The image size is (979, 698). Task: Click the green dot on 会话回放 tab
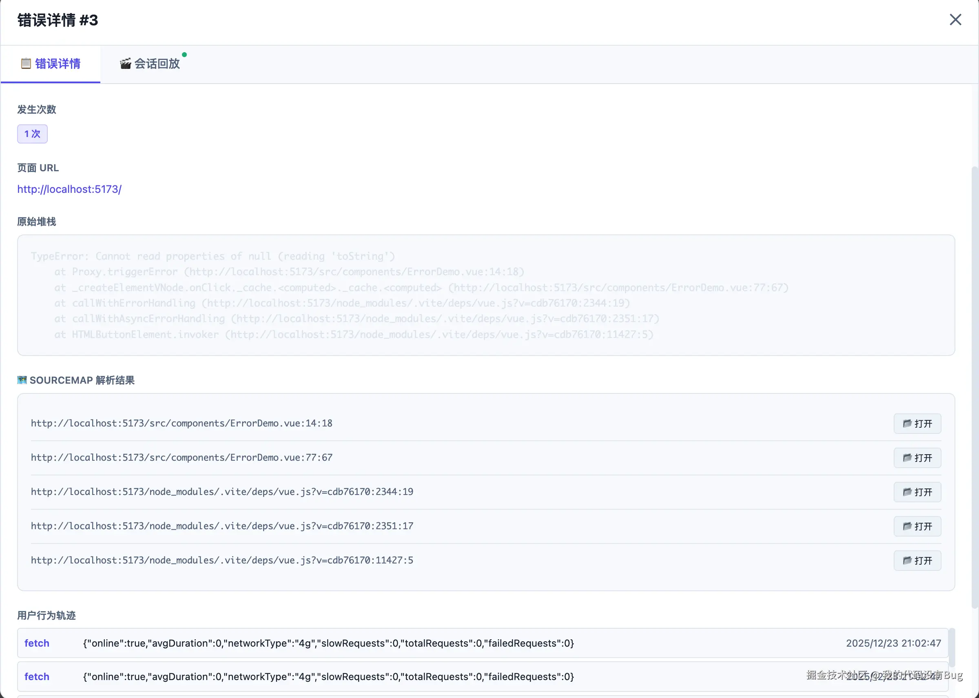184,55
